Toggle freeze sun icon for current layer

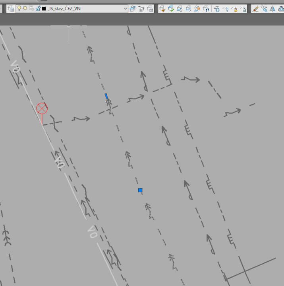click(x=25, y=8)
